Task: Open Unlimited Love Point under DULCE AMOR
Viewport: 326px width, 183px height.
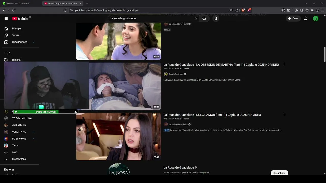Action: pos(178,125)
